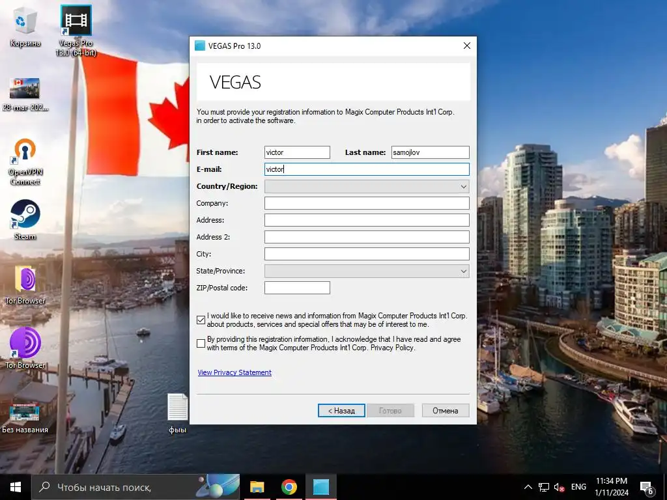This screenshot has width=667, height=500.
Task: Close the VEGAS Pro 13.0 dialog
Action: [466, 46]
